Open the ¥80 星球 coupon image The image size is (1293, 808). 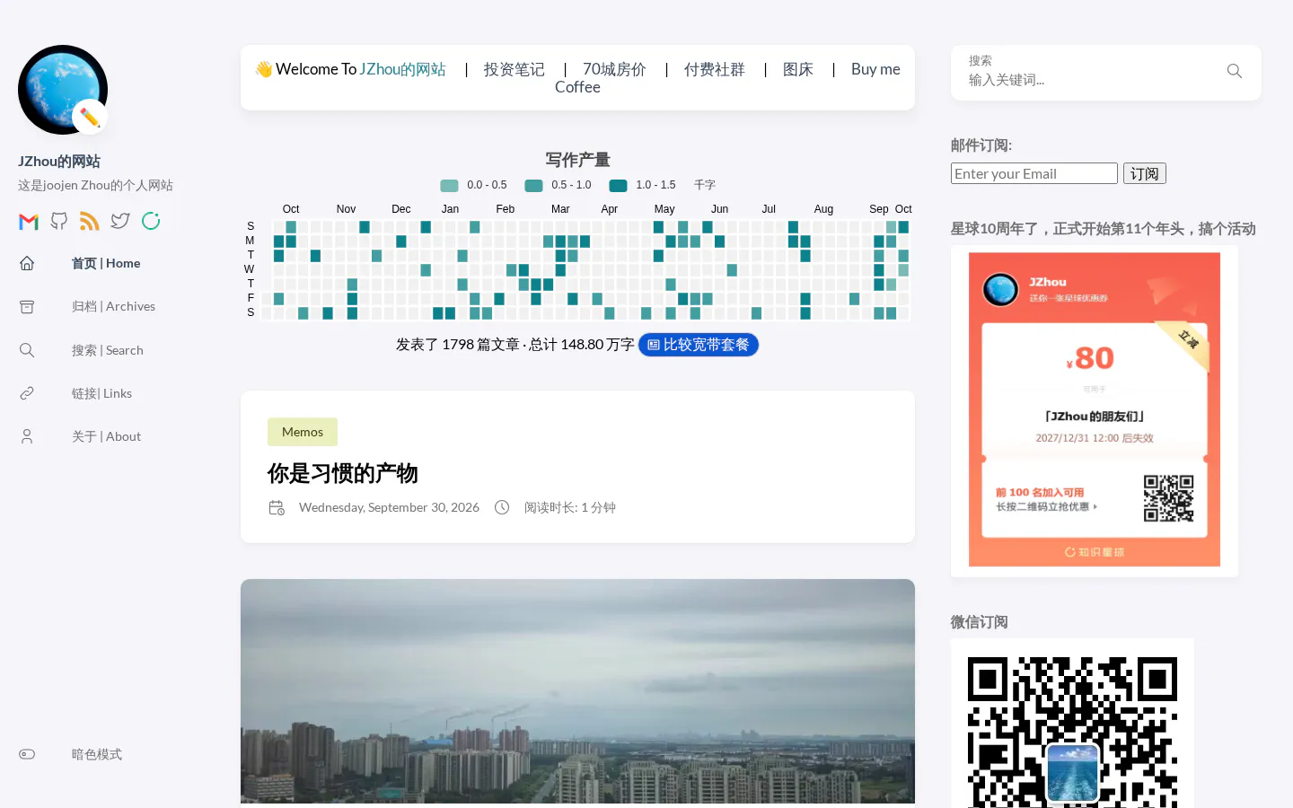point(1095,409)
